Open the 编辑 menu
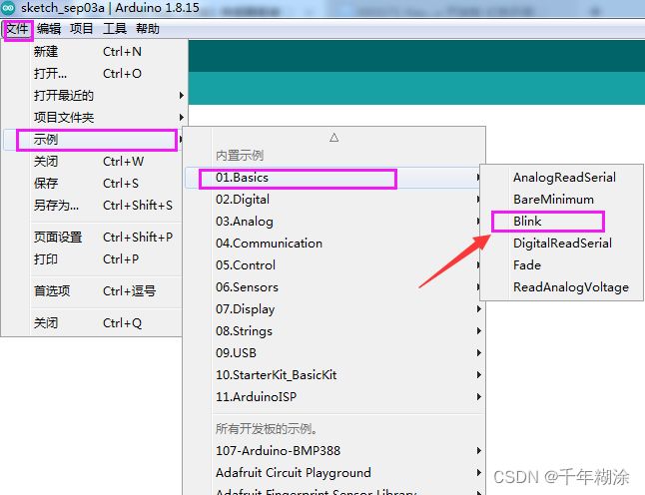The width and height of the screenshot is (645, 495). point(49,29)
